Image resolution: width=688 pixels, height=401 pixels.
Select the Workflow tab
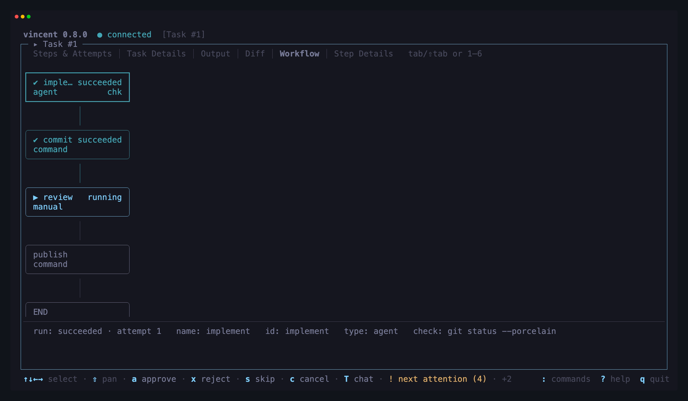tap(299, 54)
